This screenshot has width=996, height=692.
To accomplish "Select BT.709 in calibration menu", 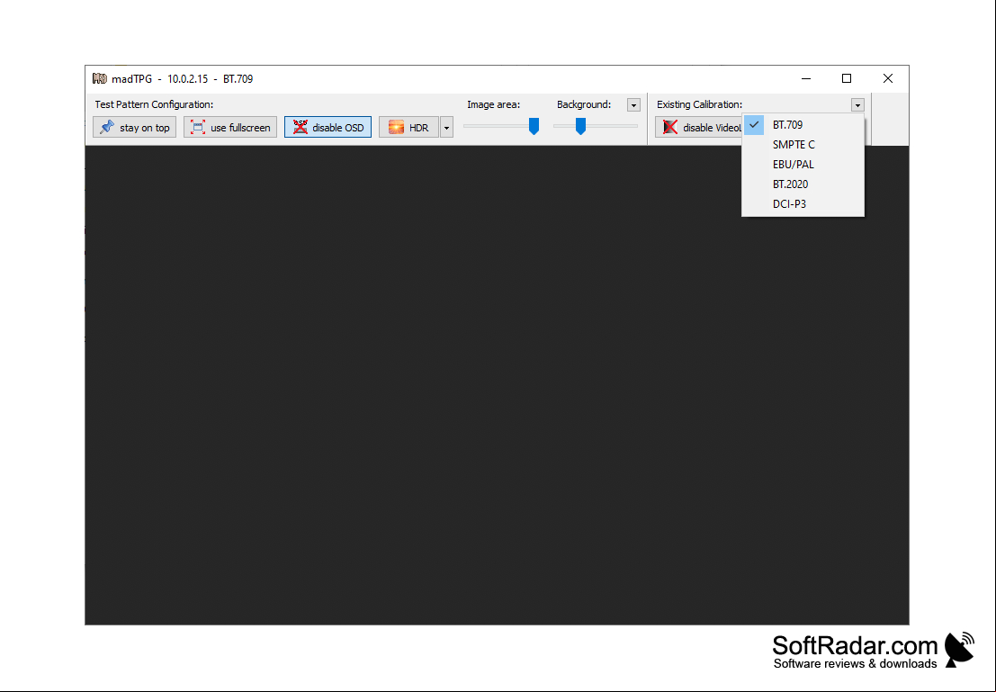I will (803, 124).
